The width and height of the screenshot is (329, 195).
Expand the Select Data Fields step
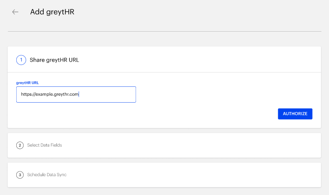[x=164, y=145]
